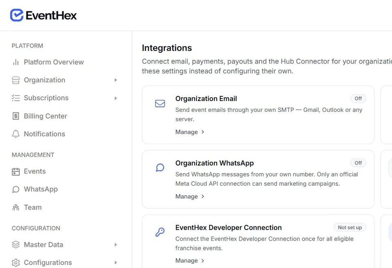
Task: Open Platform Overview in sidebar
Action: (x=54, y=62)
